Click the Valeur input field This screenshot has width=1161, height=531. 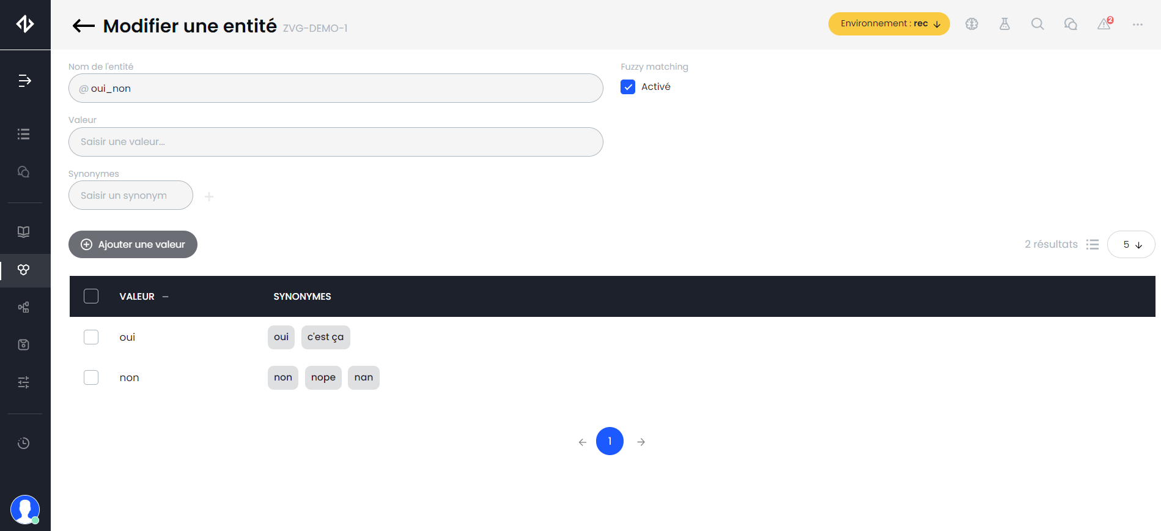pos(336,142)
